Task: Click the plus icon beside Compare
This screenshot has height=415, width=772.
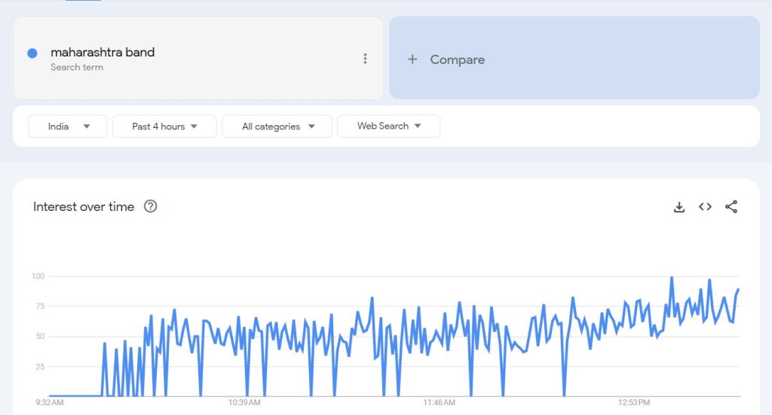Action: tap(412, 60)
